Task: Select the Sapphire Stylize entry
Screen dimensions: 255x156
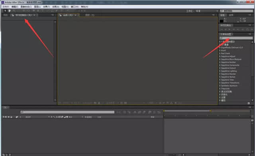Action: pos(228,77)
